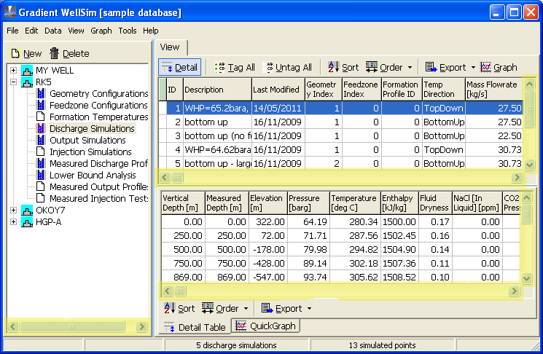Open the Edit menu
Image resolution: width=543 pixels, height=354 pixels.
31,31
